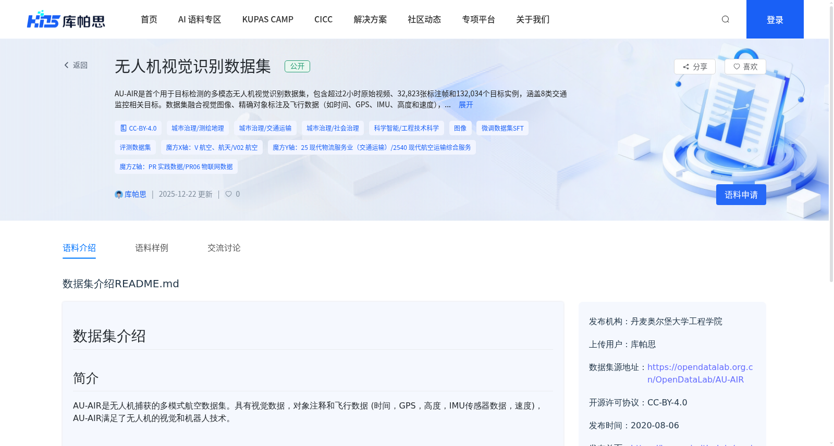
Task: Select the 语料介绍 tab
Action: point(79,248)
